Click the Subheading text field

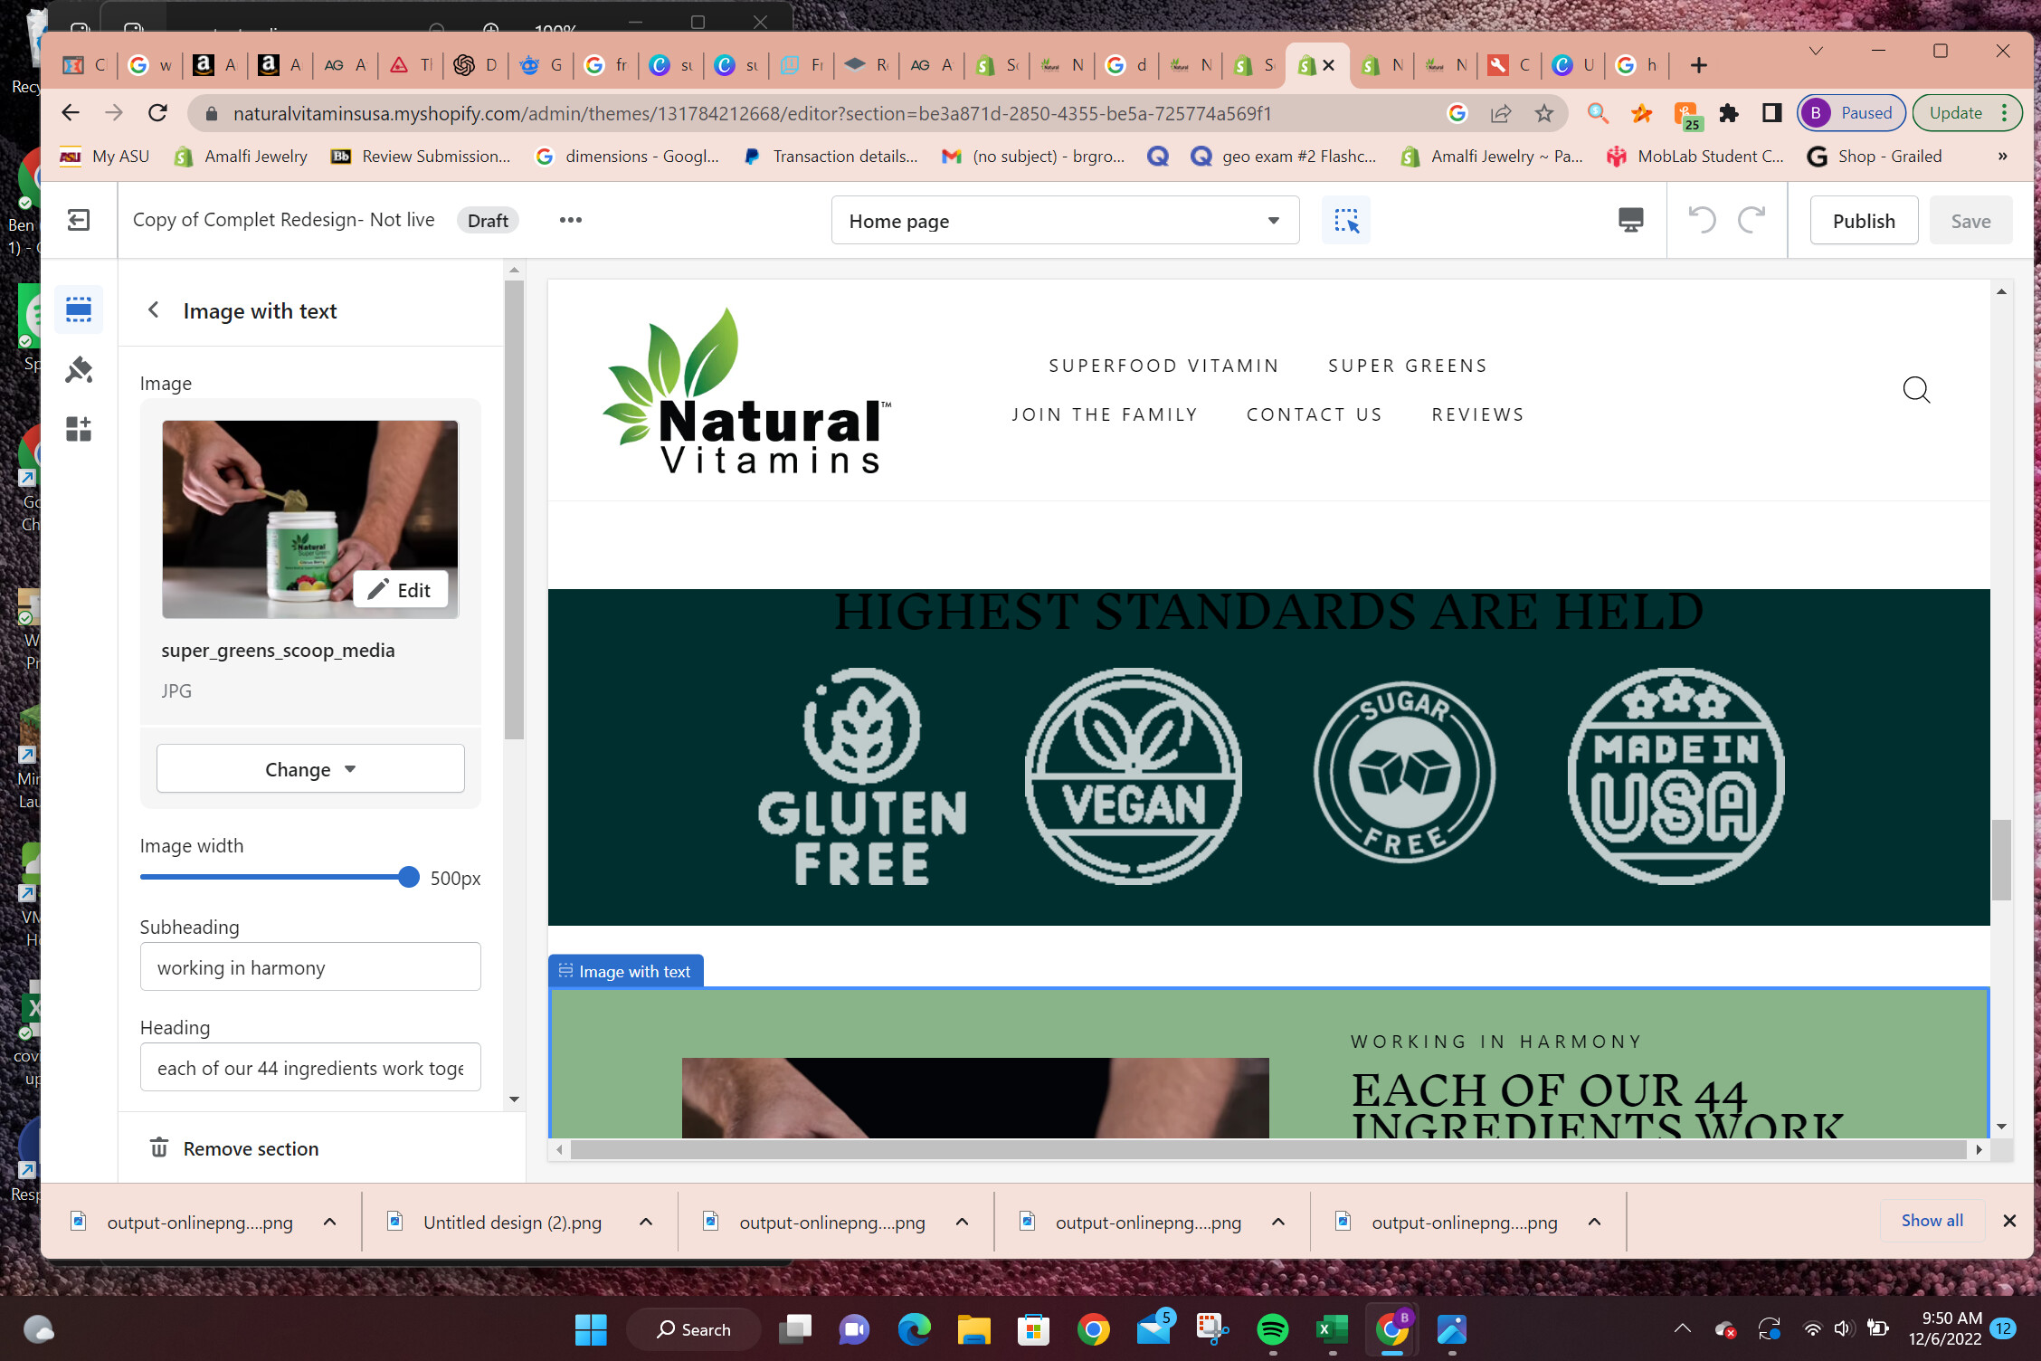(310, 967)
